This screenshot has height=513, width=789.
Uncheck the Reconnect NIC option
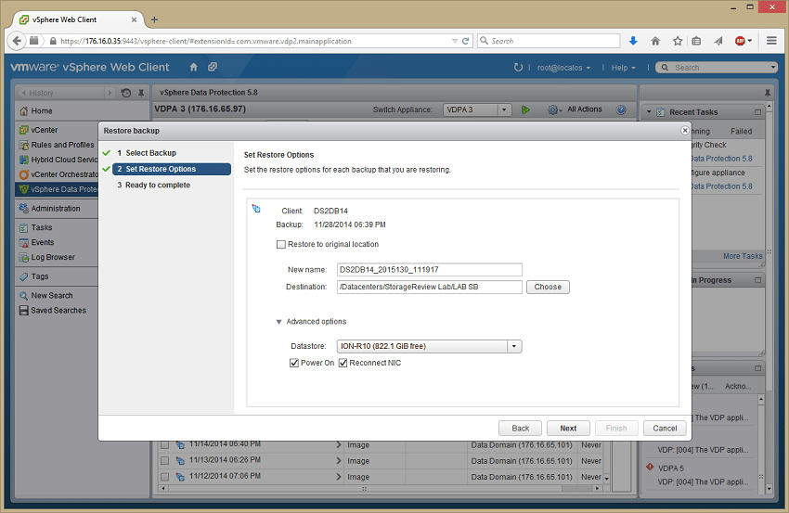(x=343, y=363)
